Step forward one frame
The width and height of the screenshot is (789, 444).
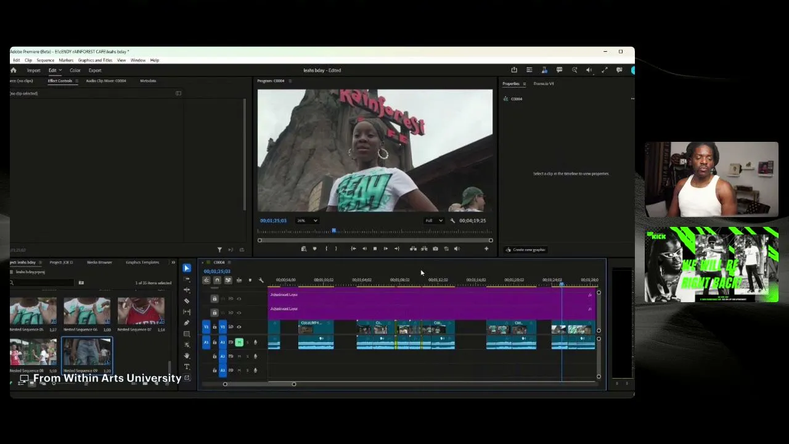386,249
